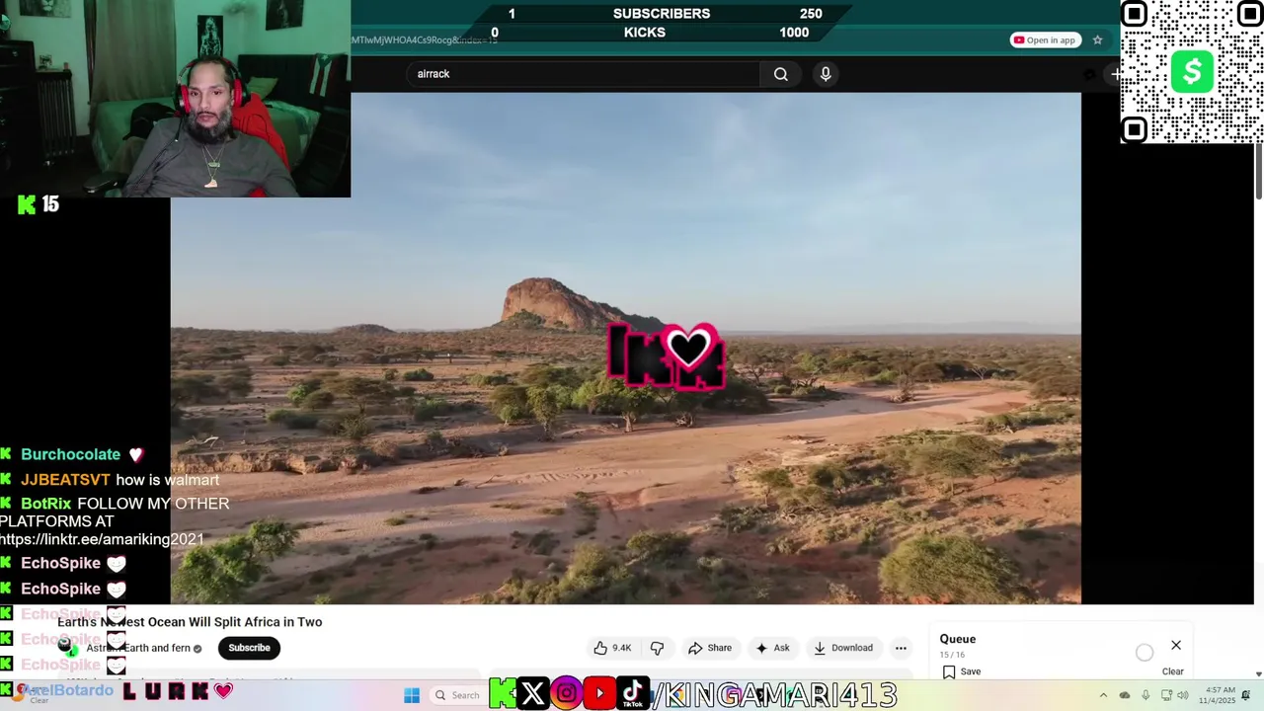The image size is (1264, 711).
Task: Click the X logo in the social banner
Action: (532, 694)
